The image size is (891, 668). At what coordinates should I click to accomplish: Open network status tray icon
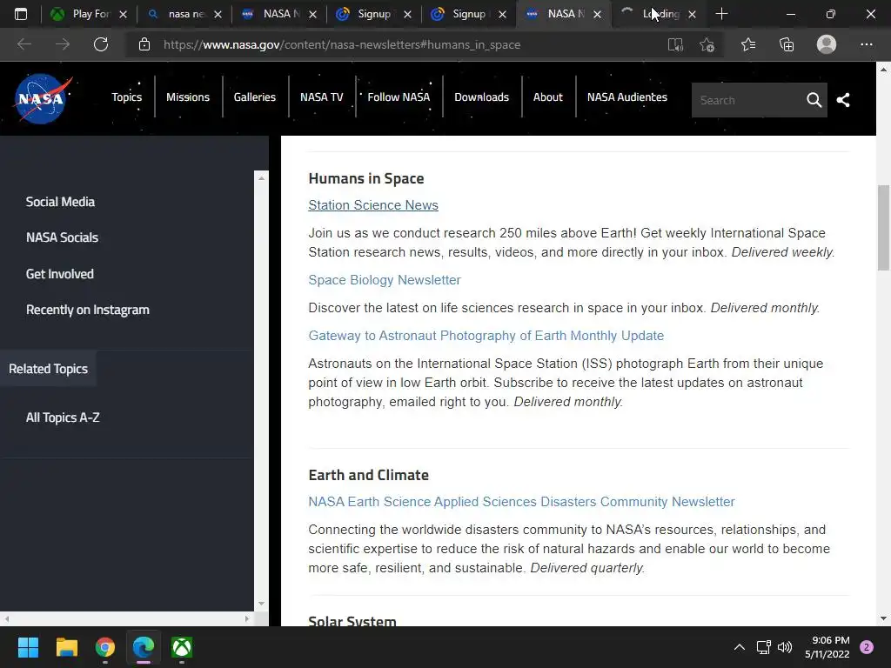tap(763, 647)
